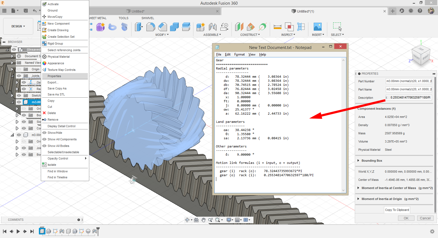Viewport: 438px width, 238px height.
Task: Activate the Select tool icon
Action: (x=337, y=27)
